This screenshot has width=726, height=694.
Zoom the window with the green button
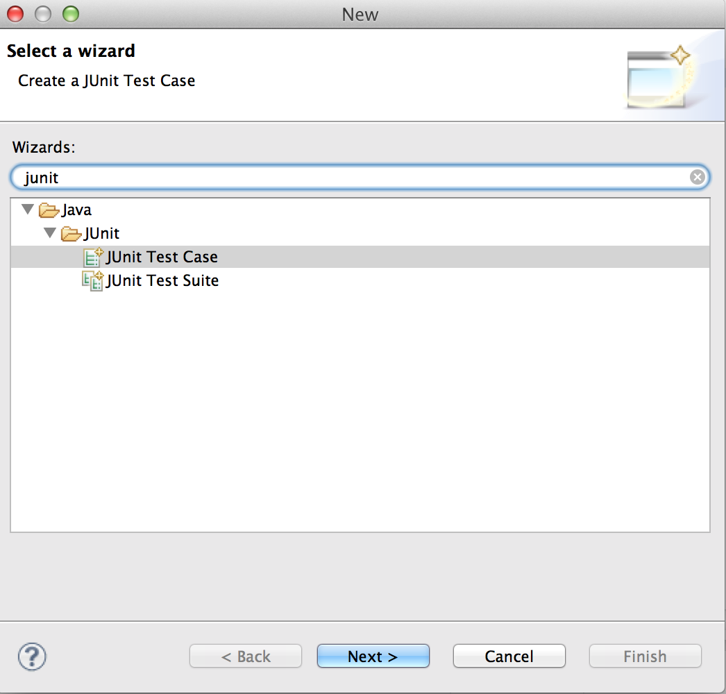point(71,14)
